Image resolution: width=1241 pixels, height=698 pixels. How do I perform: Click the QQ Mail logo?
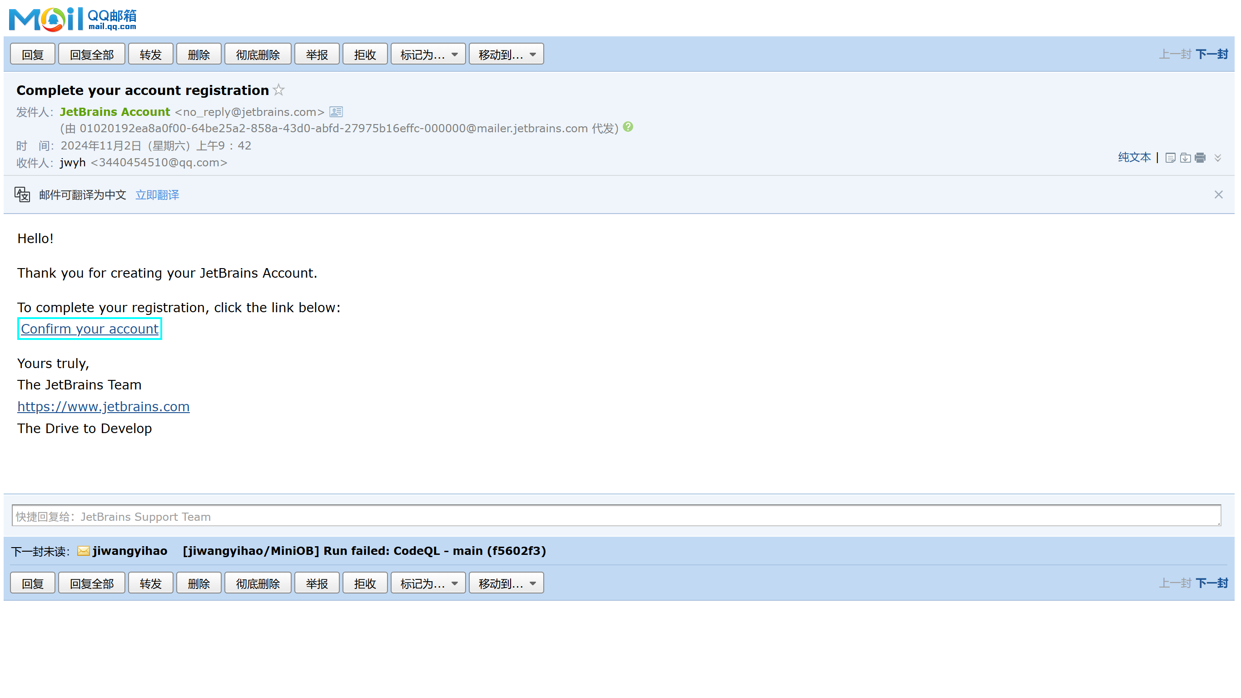pos(73,19)
